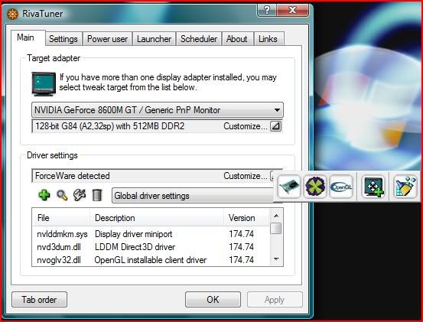Click 'LDDM Direct3D driver' description

pyautogui.click(x=135, y=247)
